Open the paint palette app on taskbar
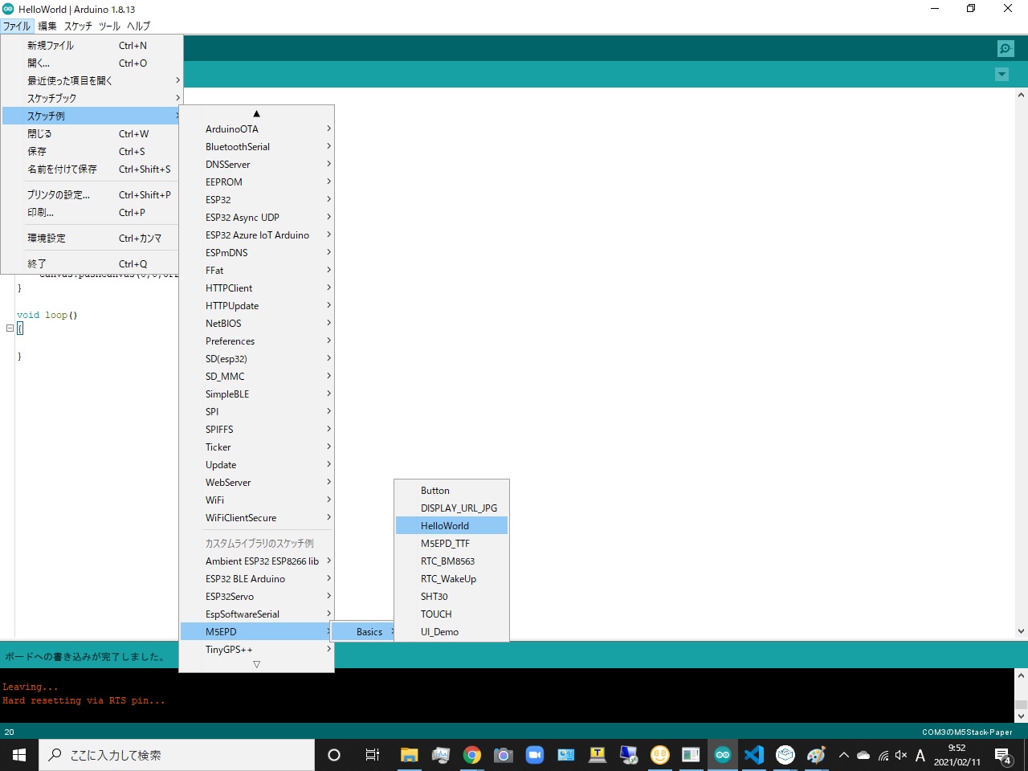 817,755
